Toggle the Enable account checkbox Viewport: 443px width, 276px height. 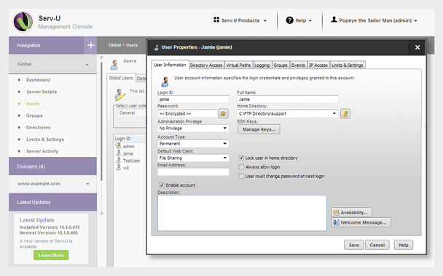(162, 185)
